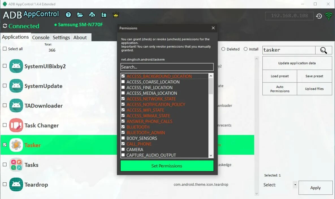The height and width of the screenshot is (199, 335).
Task: Switch to the Console tab
Action: (x=41, y=37)
